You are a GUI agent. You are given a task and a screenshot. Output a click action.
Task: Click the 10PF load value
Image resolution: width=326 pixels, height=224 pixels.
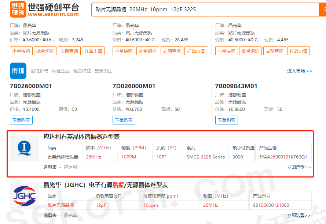[161, 157]
